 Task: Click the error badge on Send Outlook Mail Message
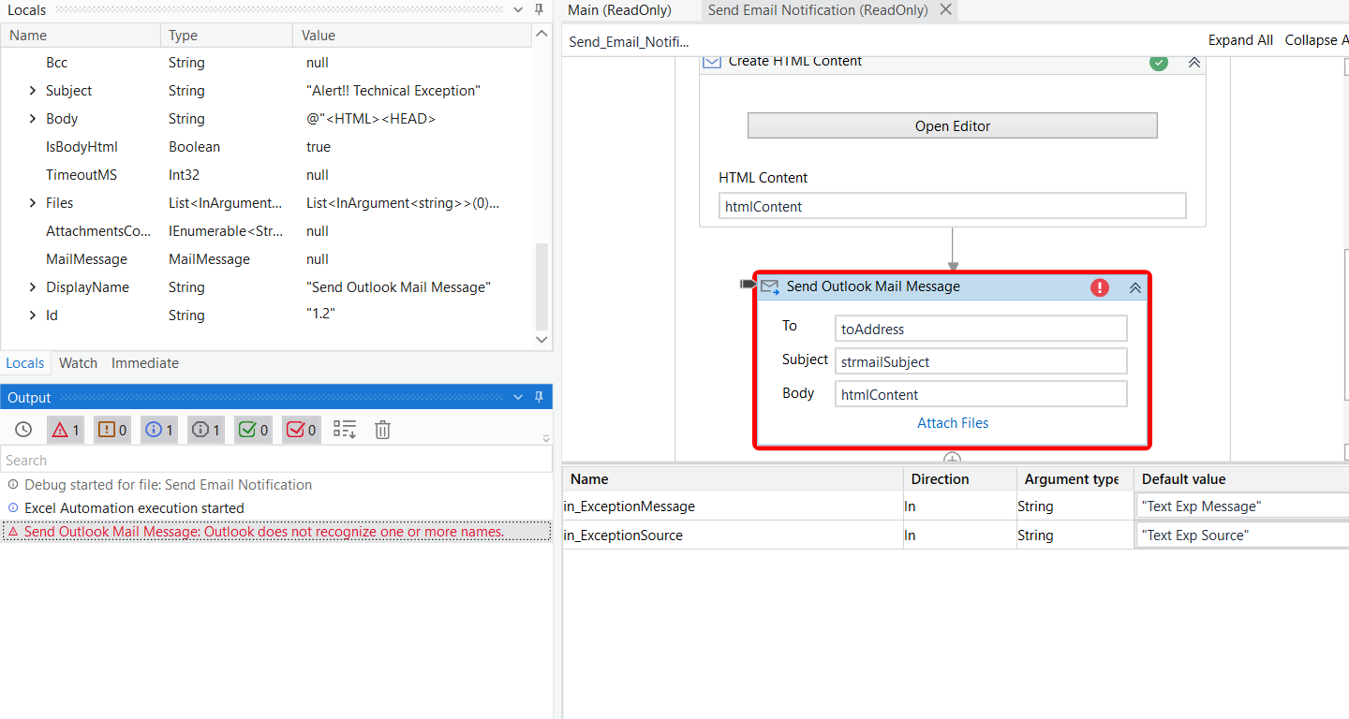1099,287
